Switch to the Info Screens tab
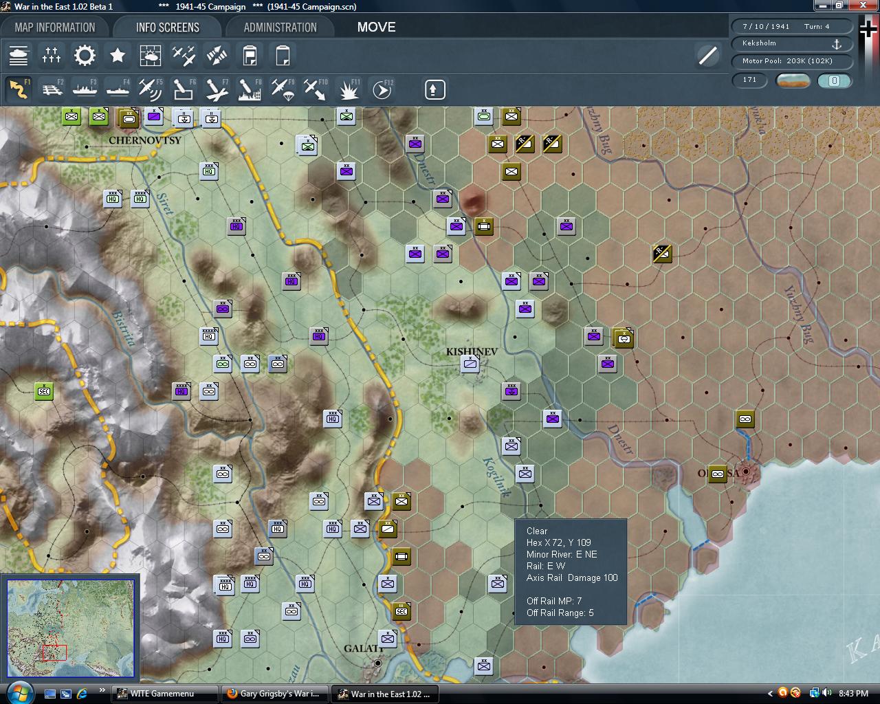This screenshot has height=704, width=880. click(x=167, y=27)
